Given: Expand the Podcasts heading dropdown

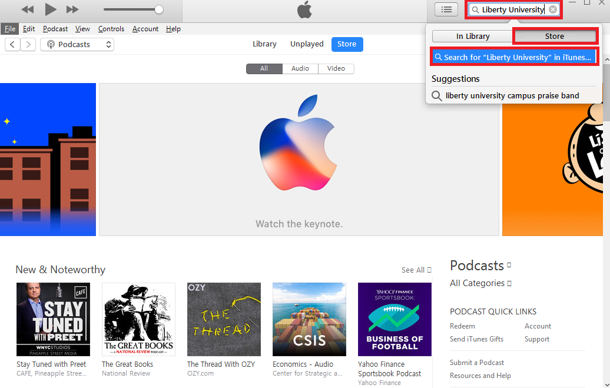Looking at the screenshot, I should [x=480, y=266].
